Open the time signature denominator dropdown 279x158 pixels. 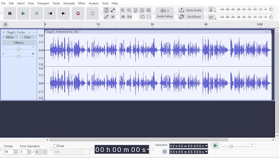coord(41,152)
